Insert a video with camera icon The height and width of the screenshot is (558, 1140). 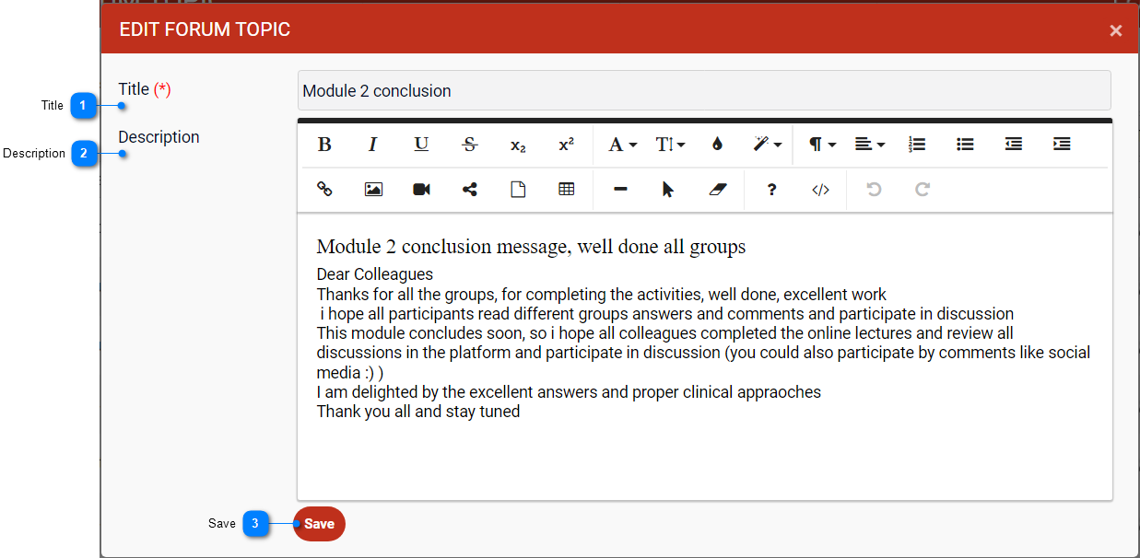421,190
